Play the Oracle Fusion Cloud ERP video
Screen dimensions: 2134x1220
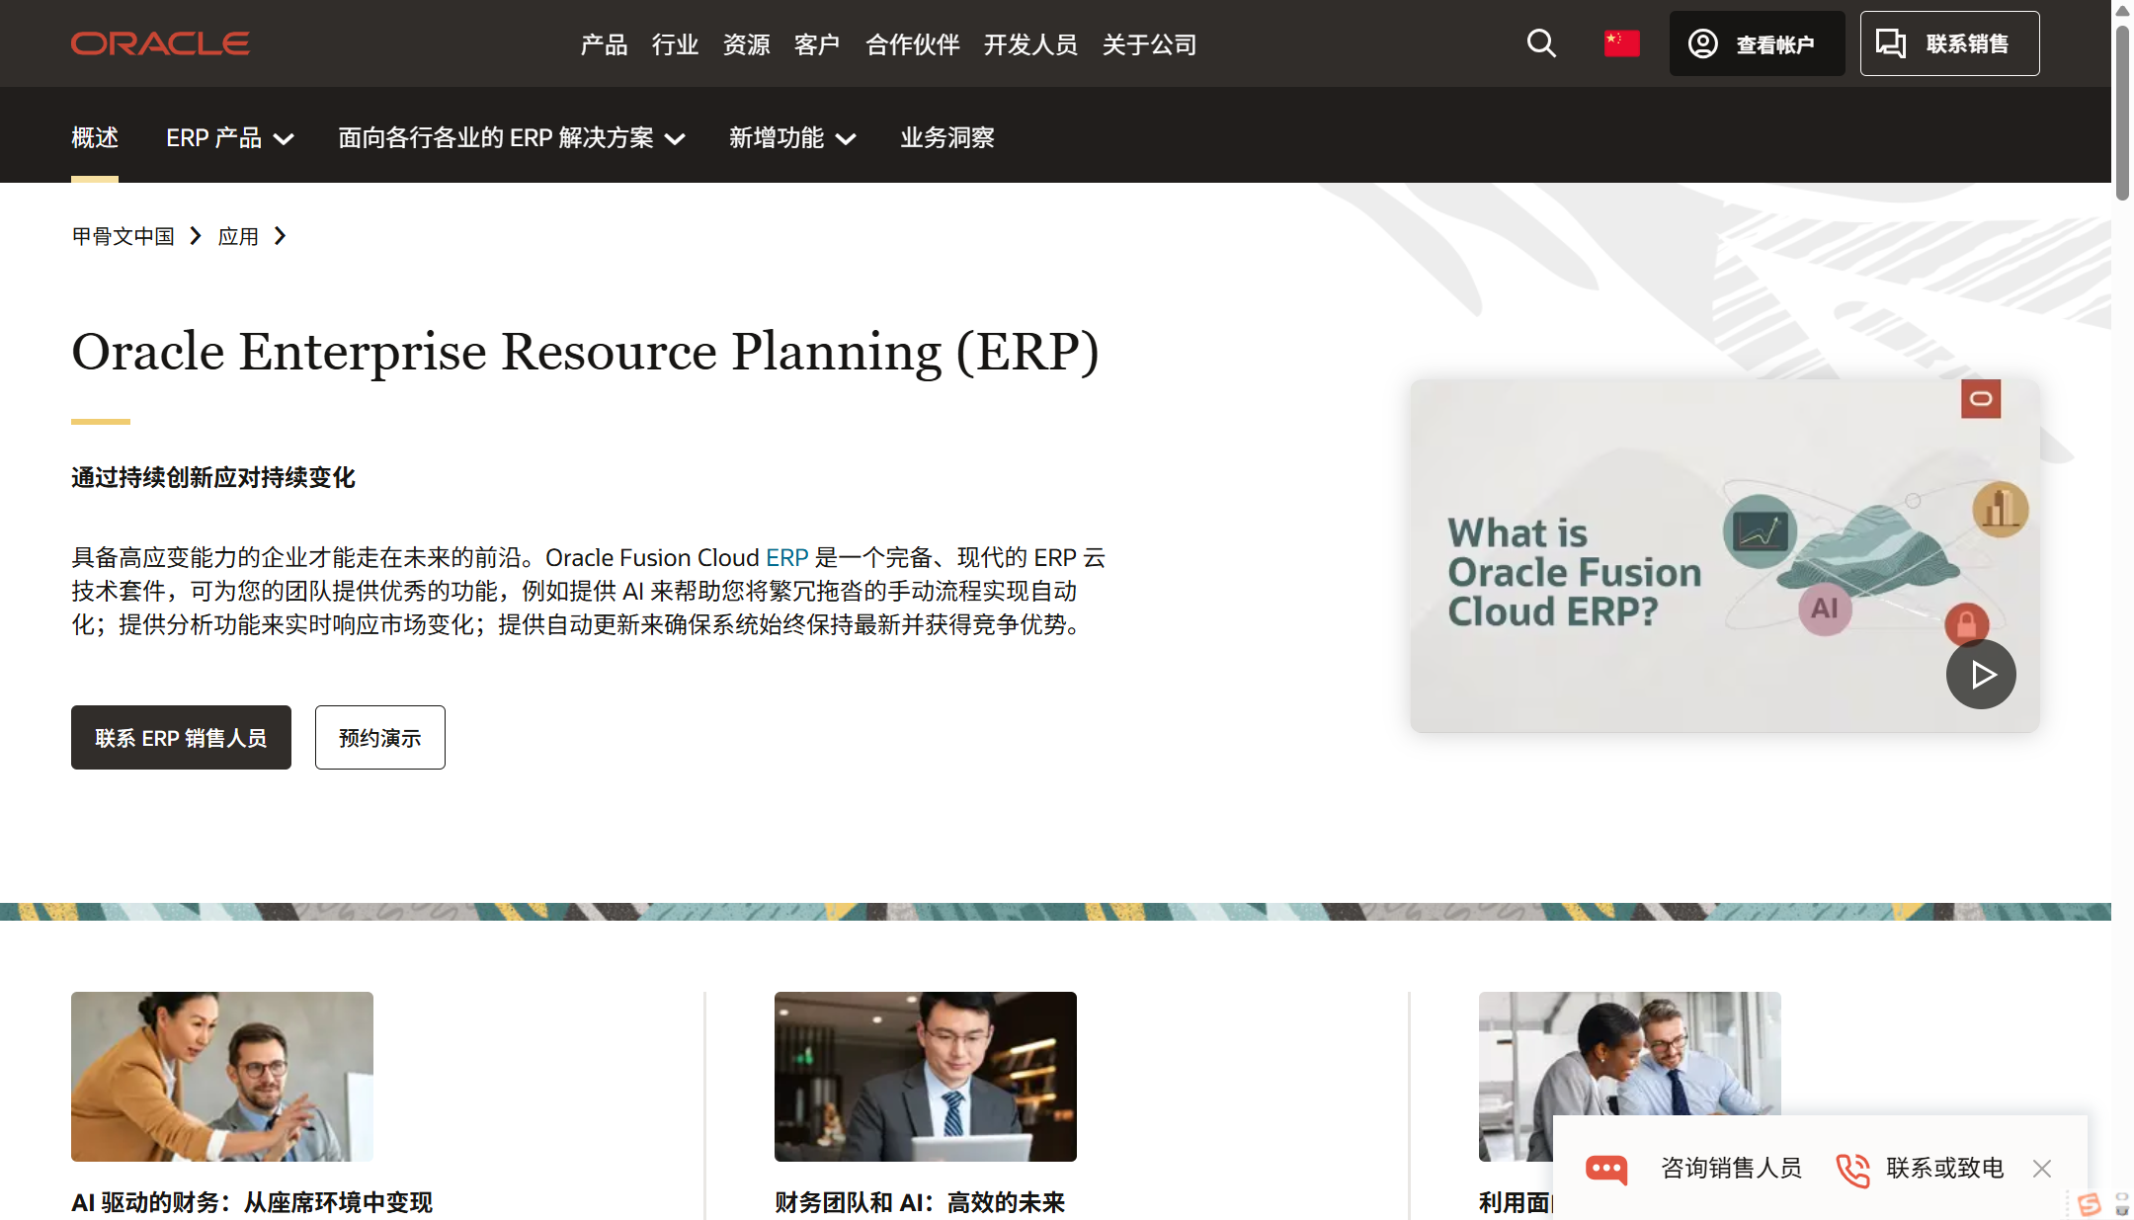coord(1981,674)
